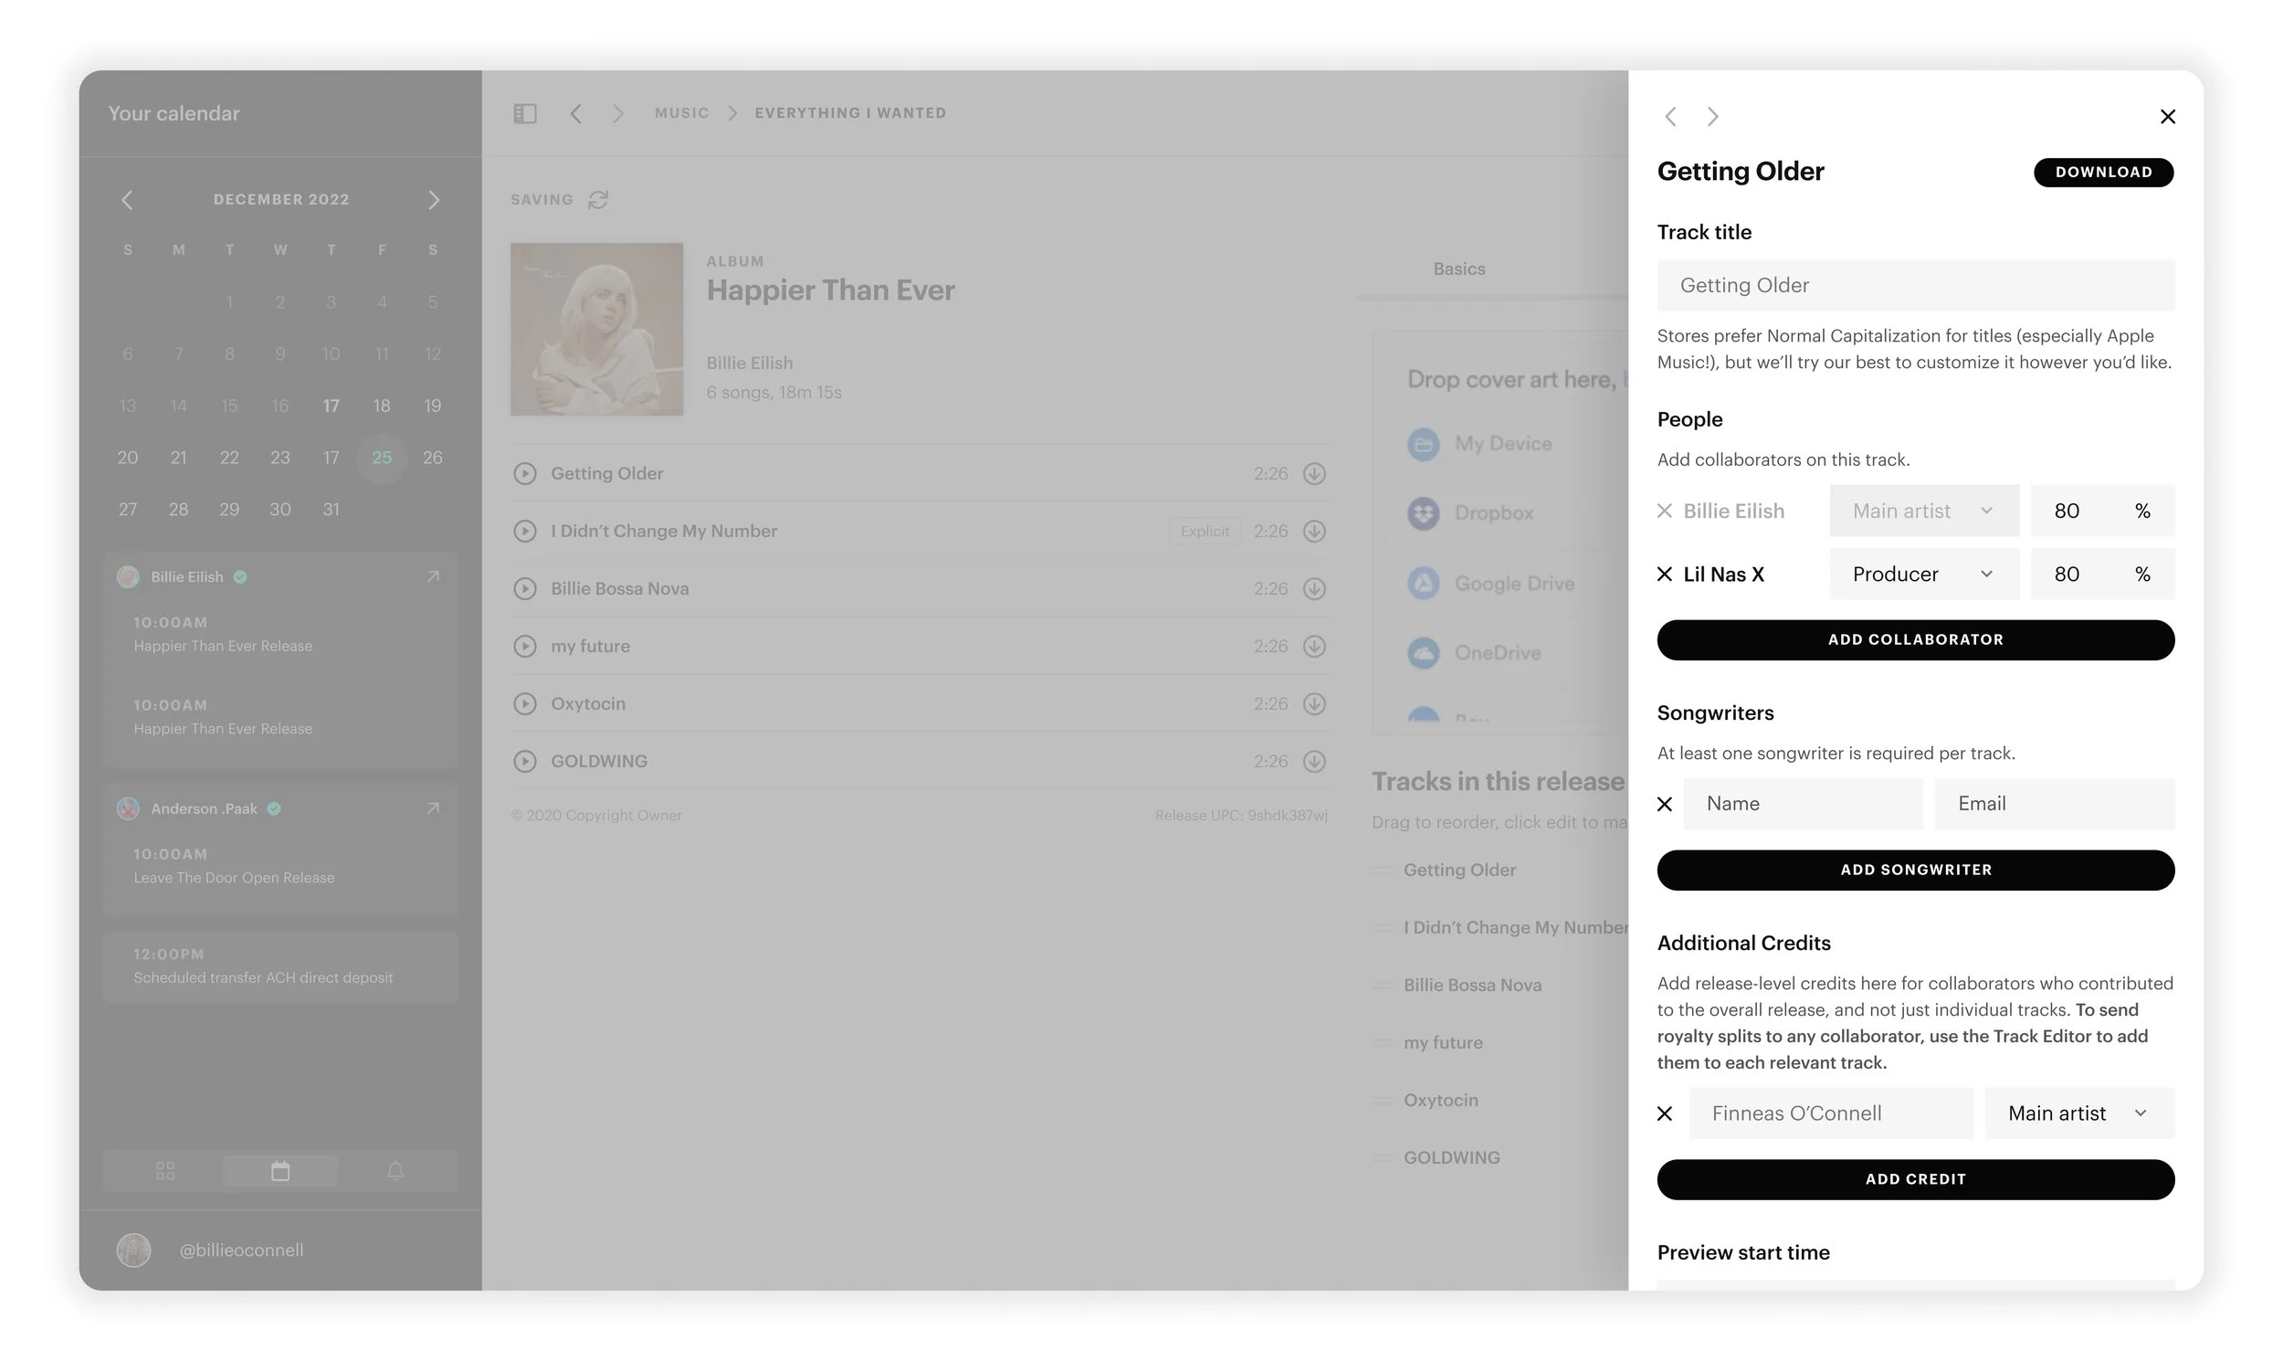
Task: Select Billie Bossa Nova in release tracks list
Action: tap(1472, 985)
